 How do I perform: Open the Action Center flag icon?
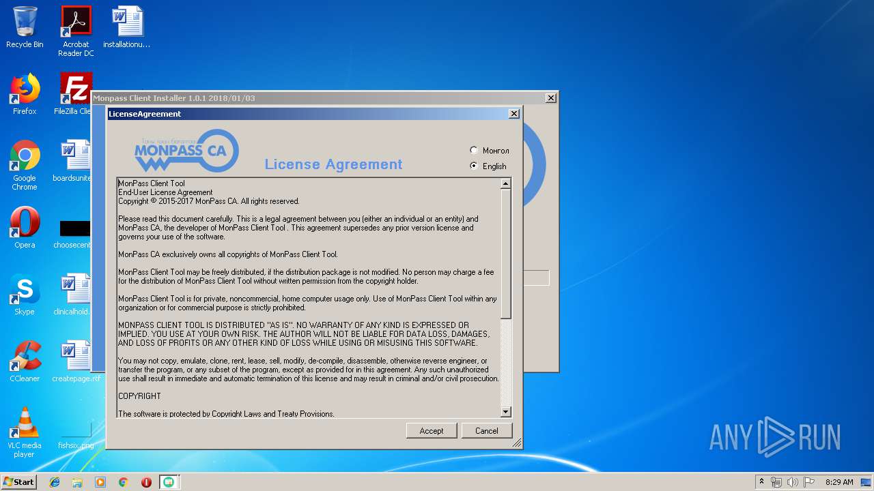coord(809,482)
